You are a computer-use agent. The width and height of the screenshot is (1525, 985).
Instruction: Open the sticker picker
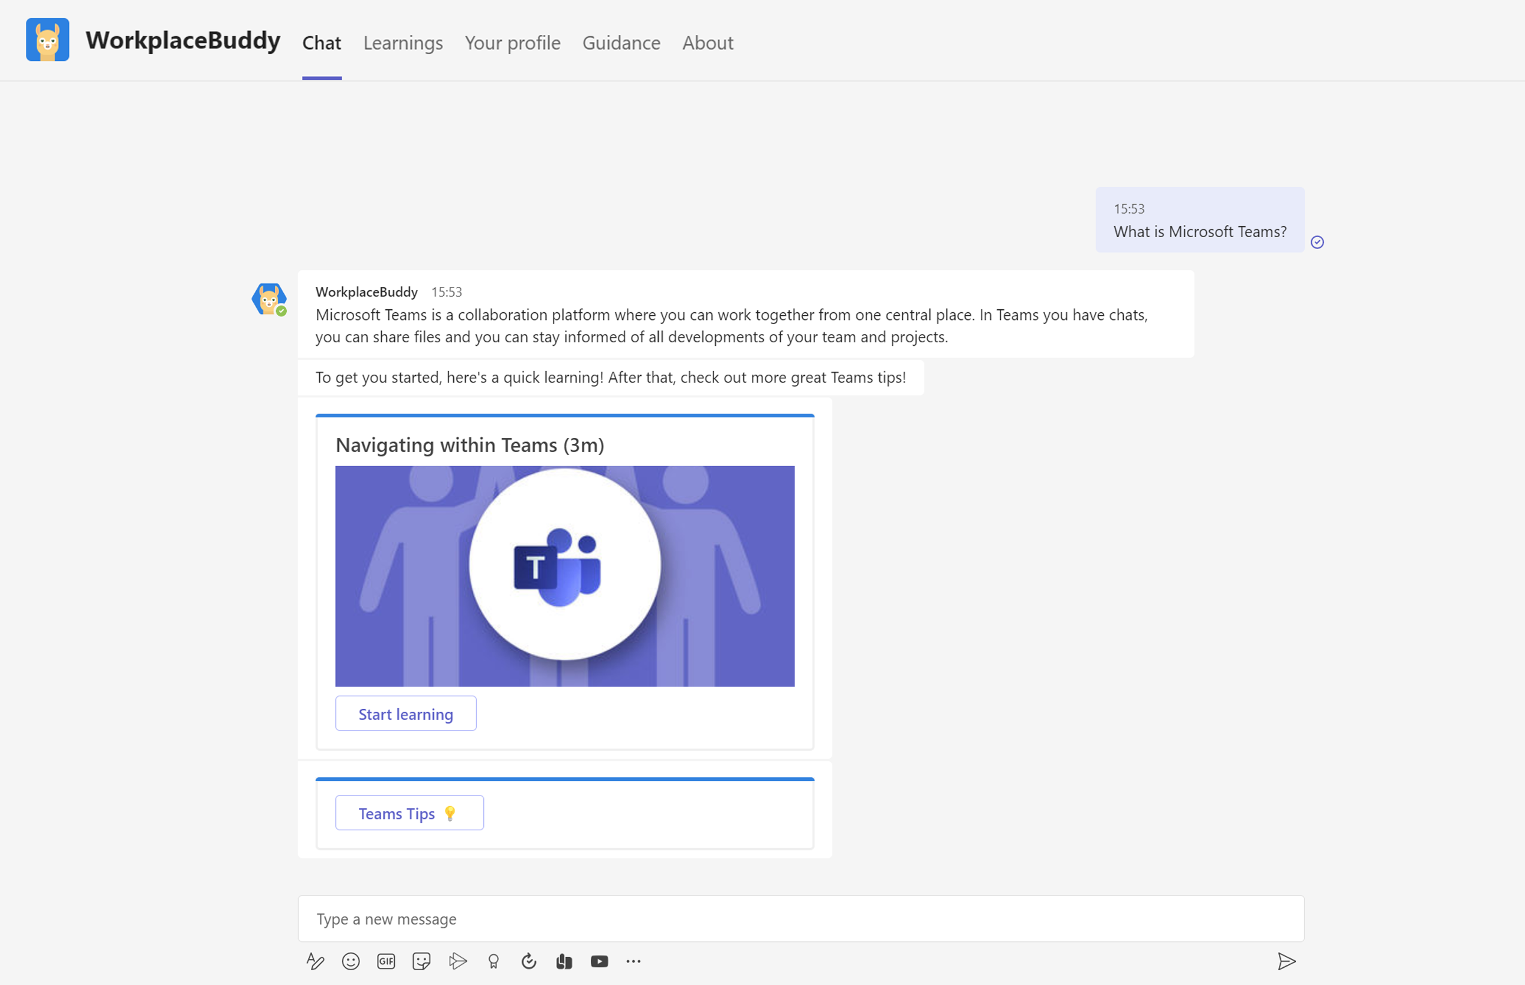421,961
